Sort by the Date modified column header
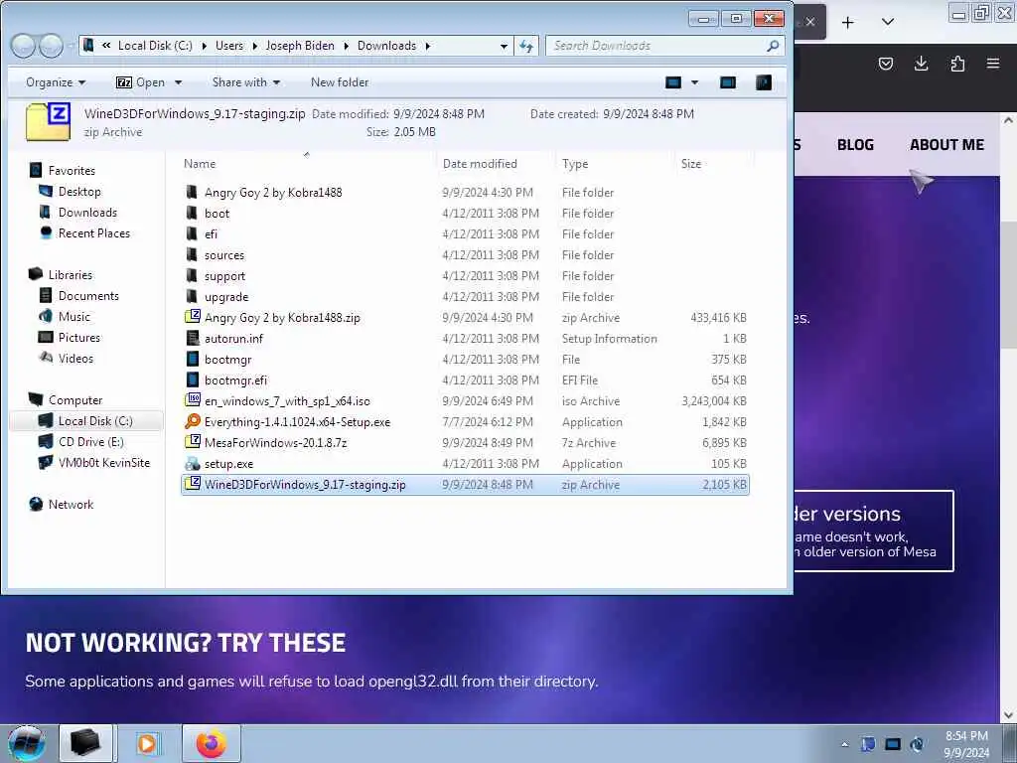1017x763 pixels. 495,164
